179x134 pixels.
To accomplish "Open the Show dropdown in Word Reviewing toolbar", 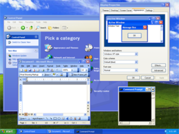I will pos(48,75).
